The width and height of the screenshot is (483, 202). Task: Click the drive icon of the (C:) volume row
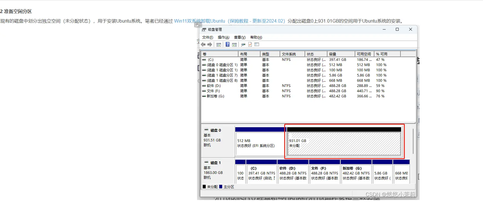[204, 60]
